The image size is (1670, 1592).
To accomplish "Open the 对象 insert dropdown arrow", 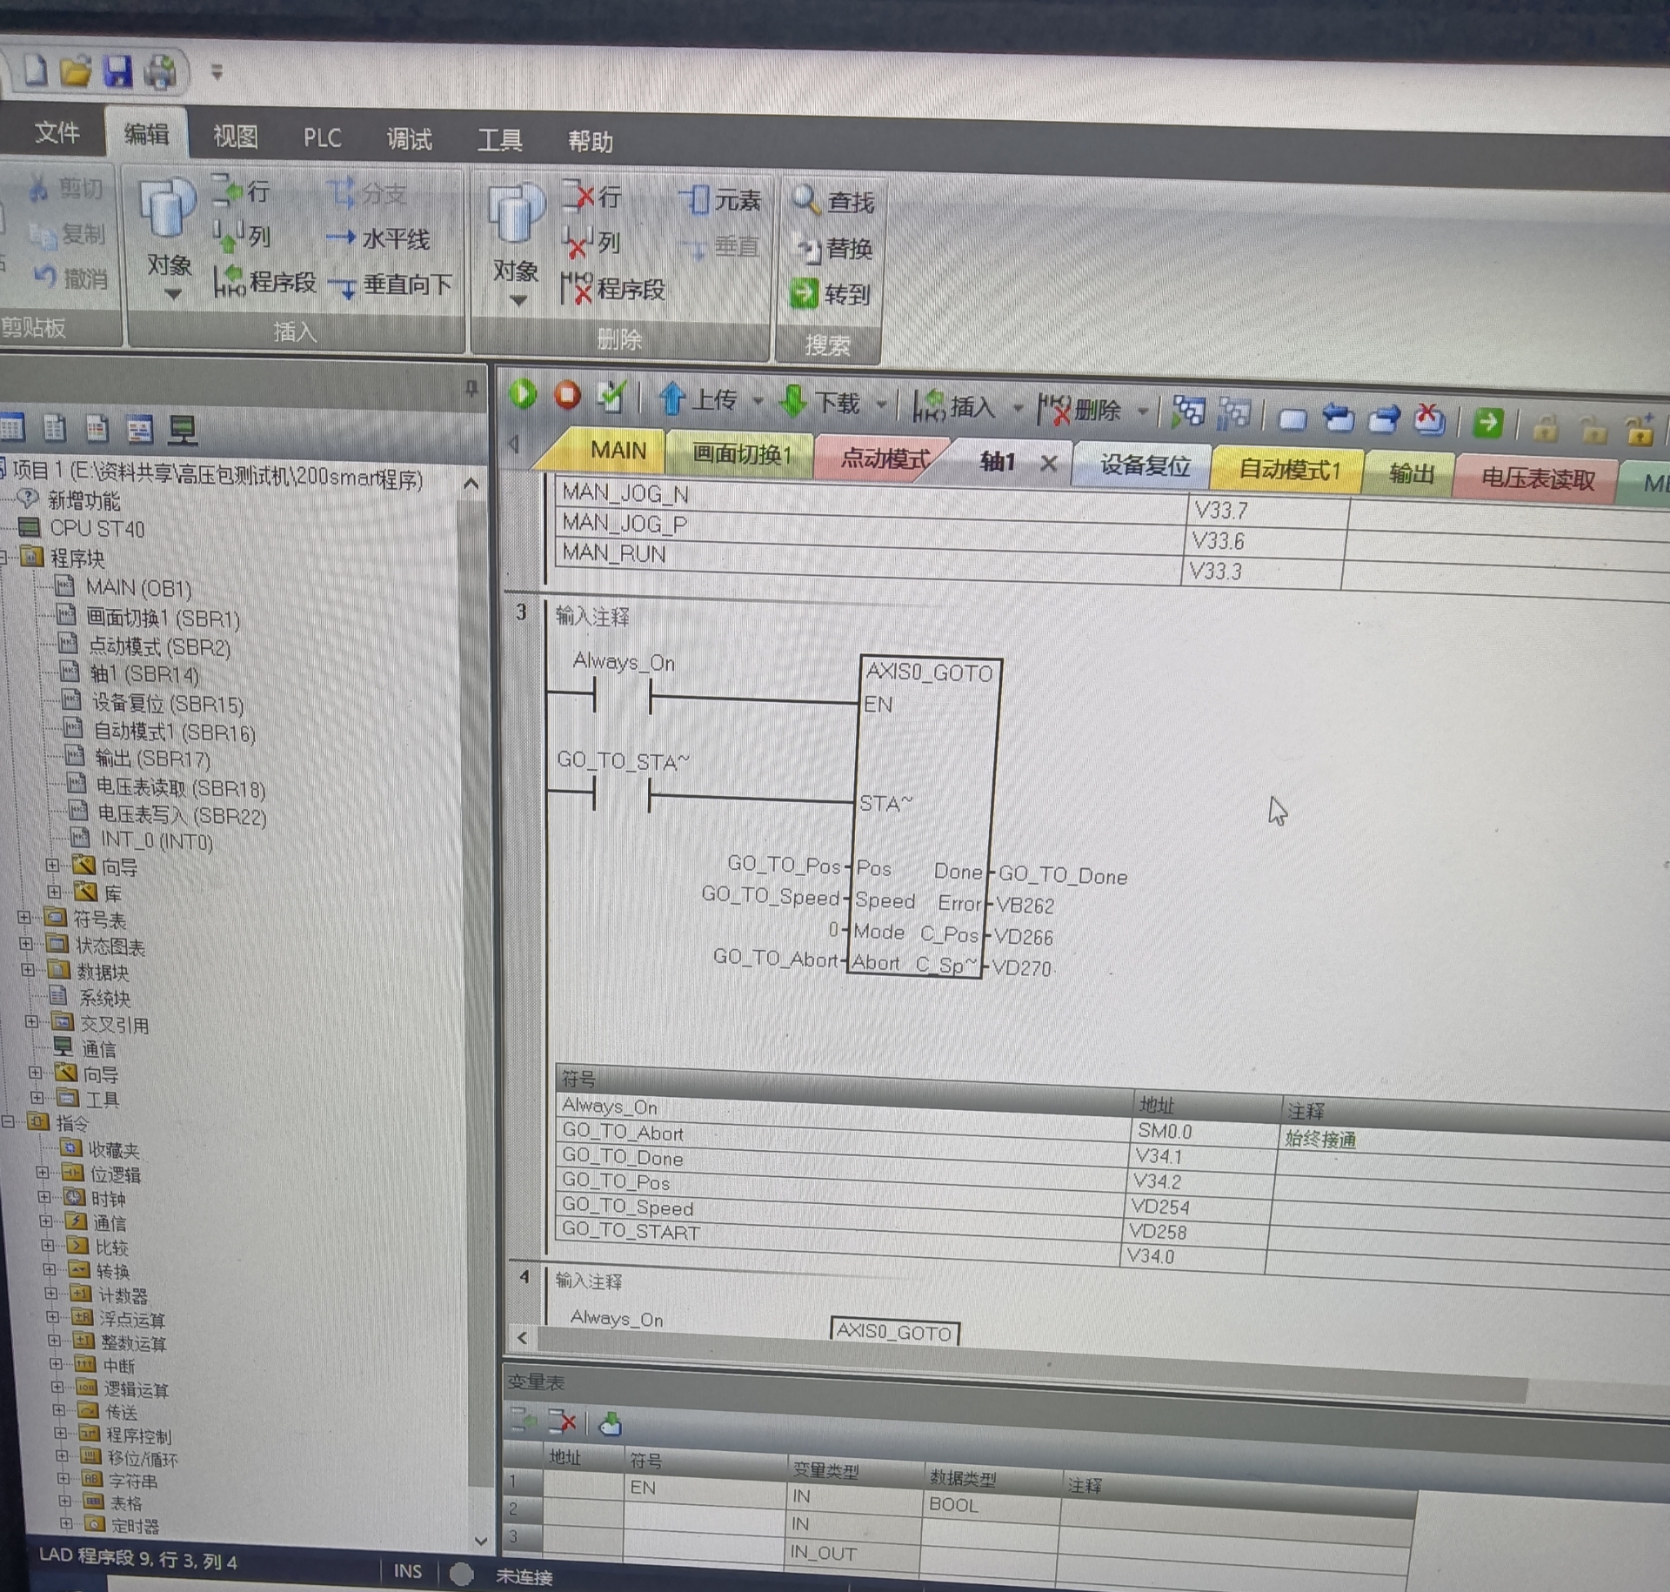I will tap(173, 295).
